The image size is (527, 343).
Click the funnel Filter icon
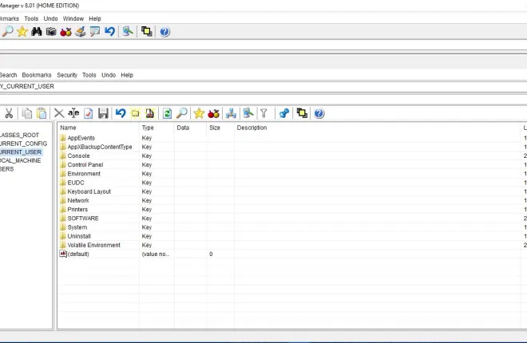pyautogui.click(x=263, y=113)
